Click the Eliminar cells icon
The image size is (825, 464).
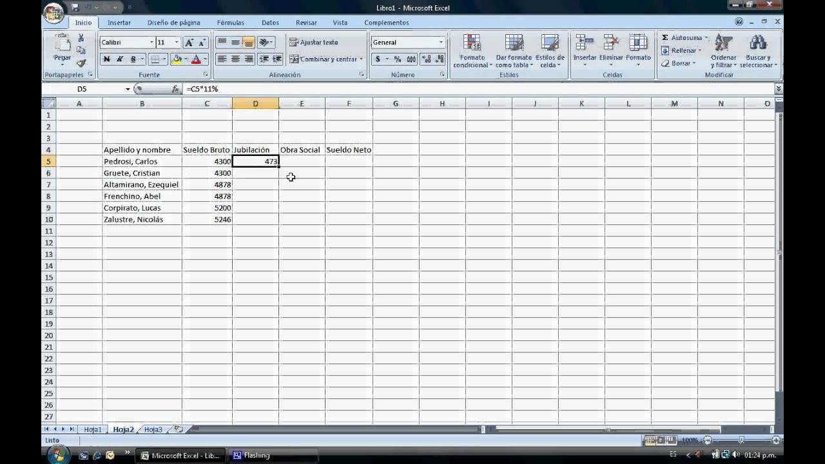click(611, 43)
